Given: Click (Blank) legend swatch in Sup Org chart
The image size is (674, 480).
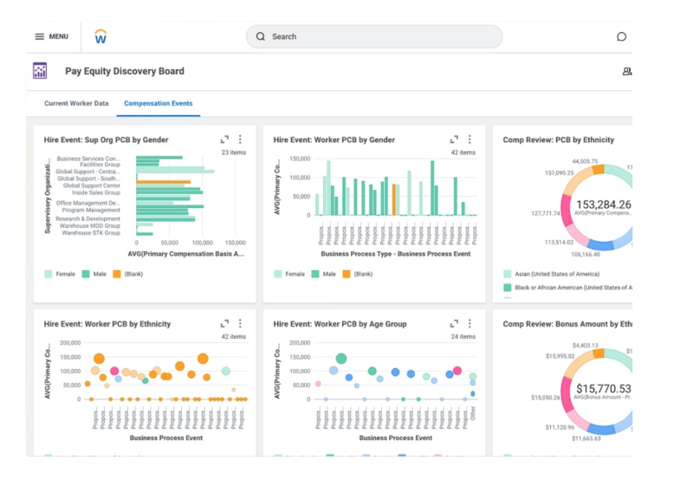Looking at the screenshot, I should point(116,274).
